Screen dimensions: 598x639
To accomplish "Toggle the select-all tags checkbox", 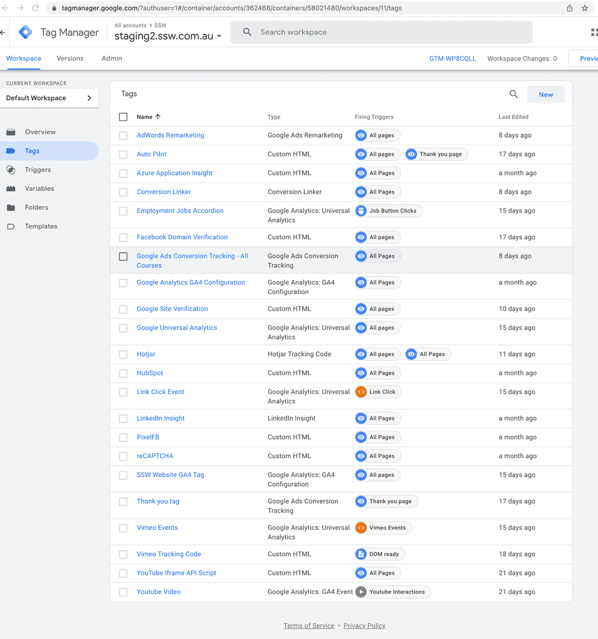I will pyautogui.click(x=123, y=117).
